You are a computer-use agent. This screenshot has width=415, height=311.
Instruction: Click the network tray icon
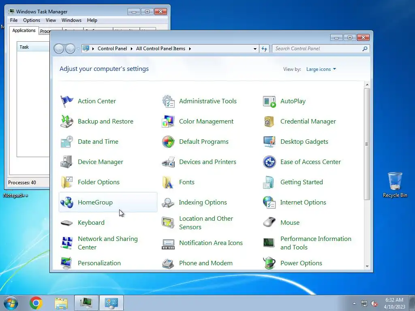[364, 304]
